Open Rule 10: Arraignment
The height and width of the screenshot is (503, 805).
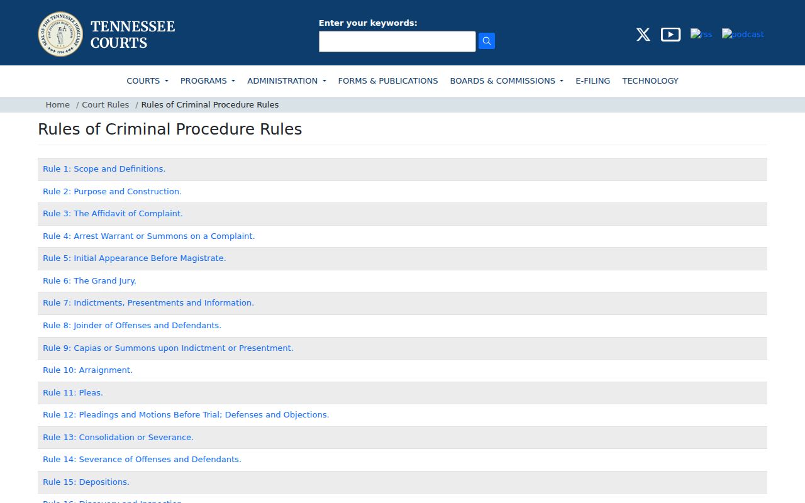point(88,370)
